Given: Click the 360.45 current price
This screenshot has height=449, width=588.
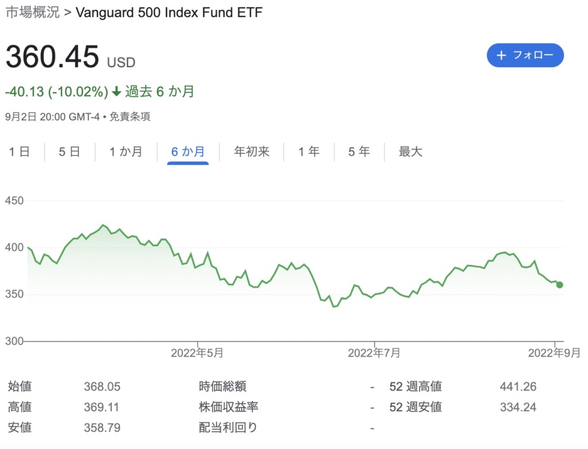Looking at the screenshot, I should tap(52, 57).
